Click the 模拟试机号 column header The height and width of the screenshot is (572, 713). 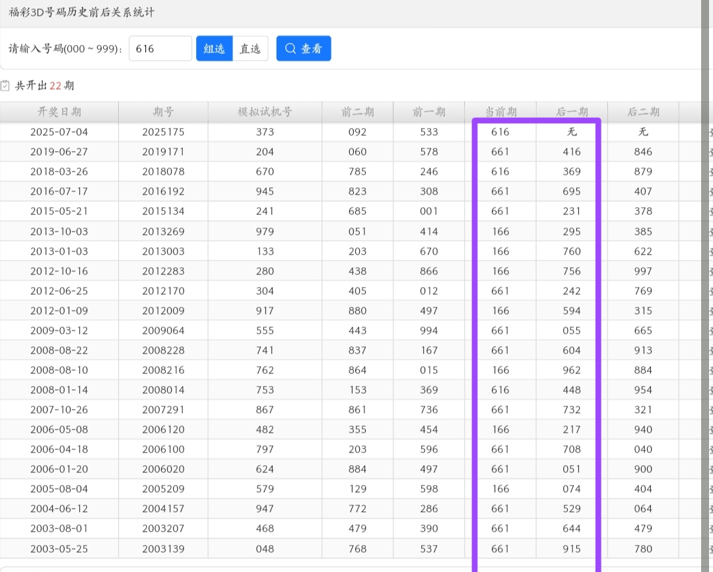pyautogui.click(x=265, y=112)
